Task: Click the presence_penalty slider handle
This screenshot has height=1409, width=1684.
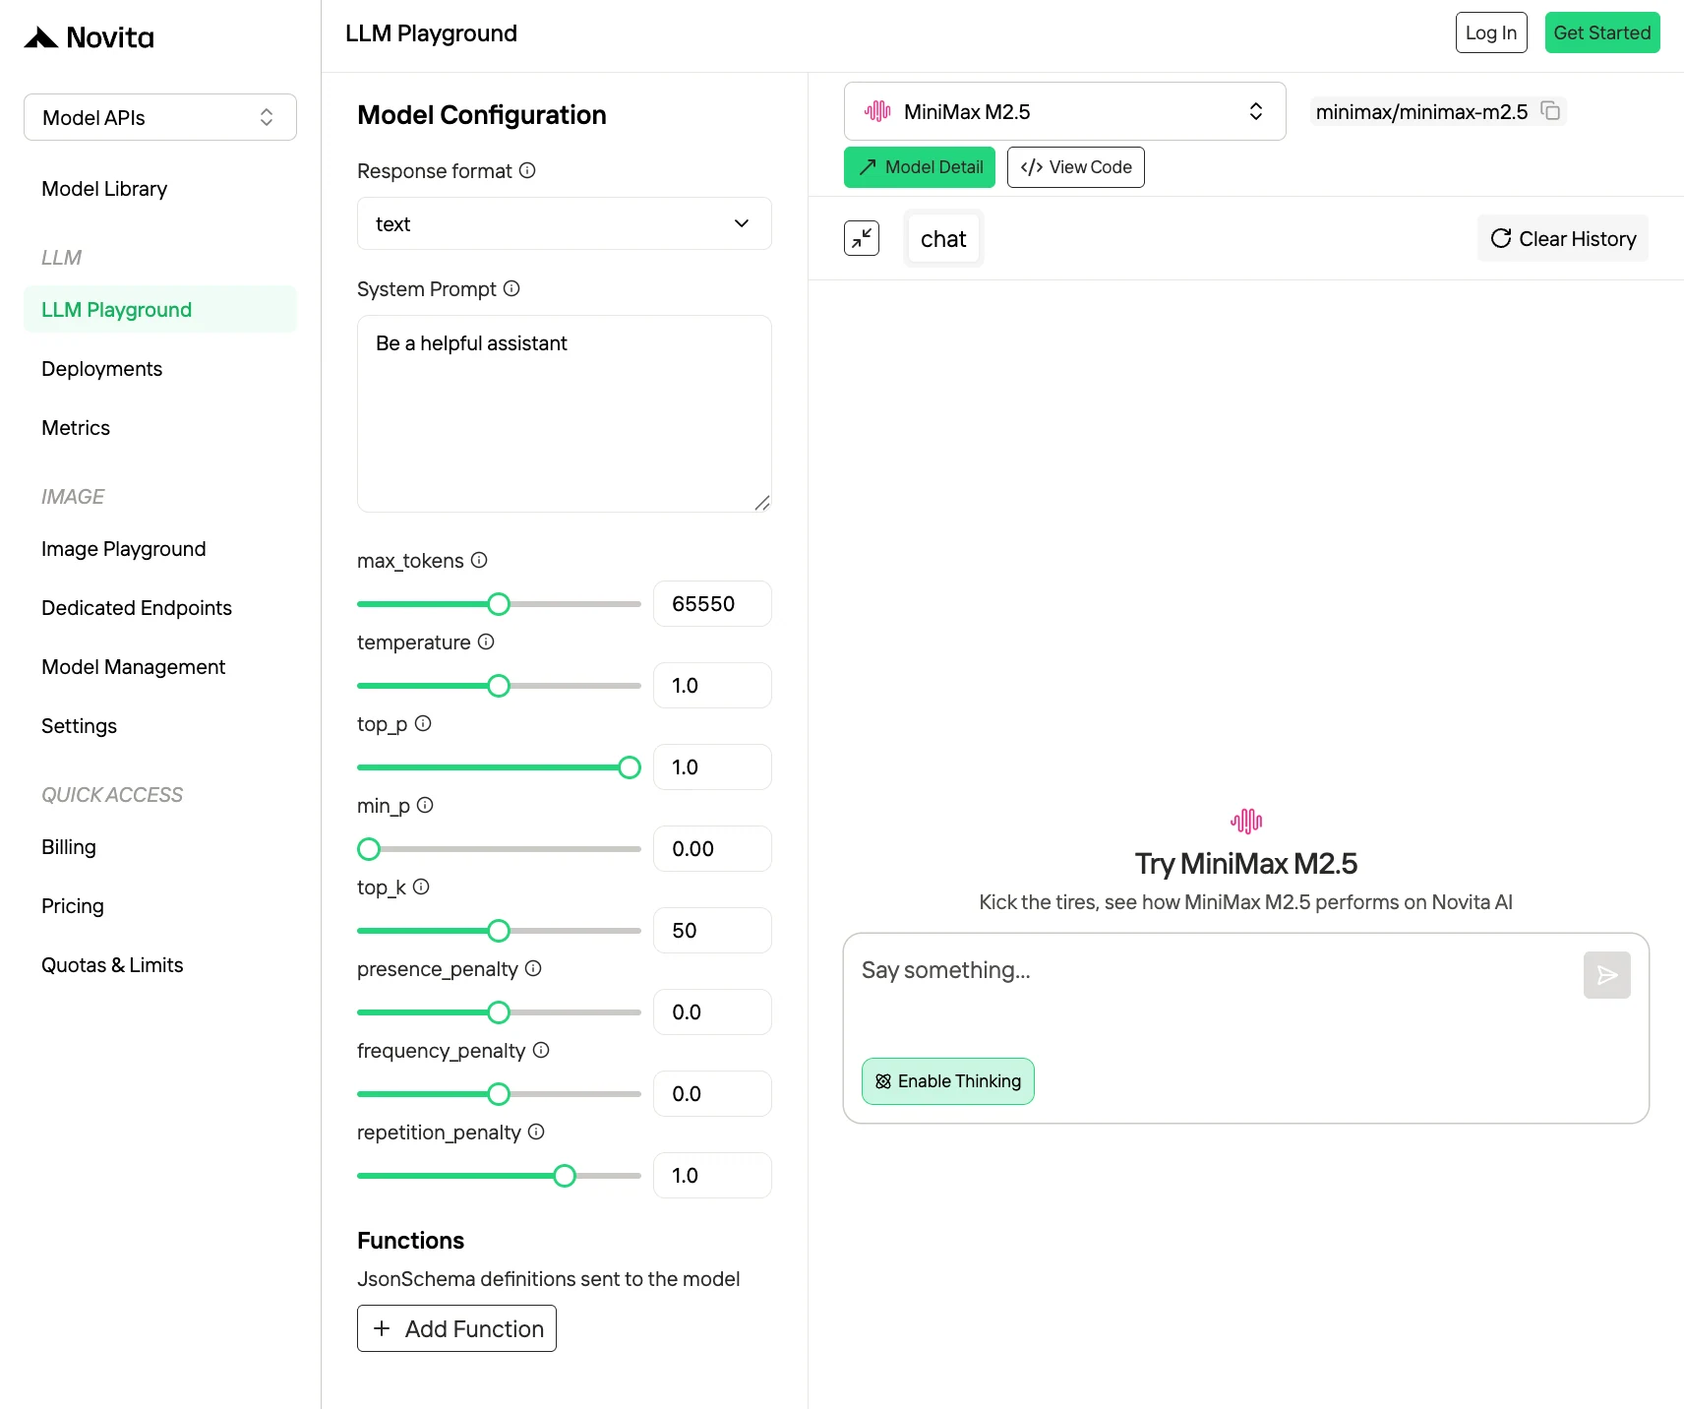Action: [499, 1012]
